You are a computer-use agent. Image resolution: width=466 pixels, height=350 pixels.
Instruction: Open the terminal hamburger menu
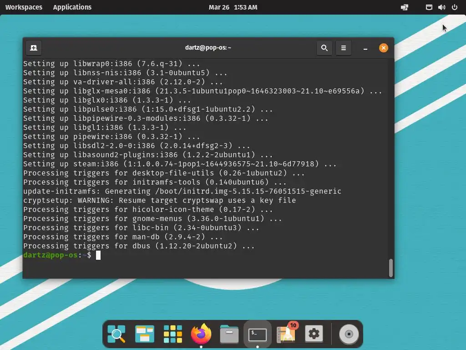click(343, 48)
